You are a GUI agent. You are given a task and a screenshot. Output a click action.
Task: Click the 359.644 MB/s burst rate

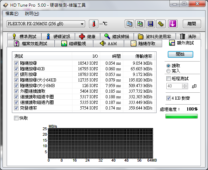(x=140, y=108)
